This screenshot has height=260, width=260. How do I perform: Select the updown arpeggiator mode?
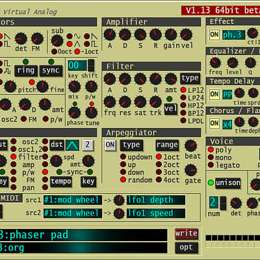123,157
